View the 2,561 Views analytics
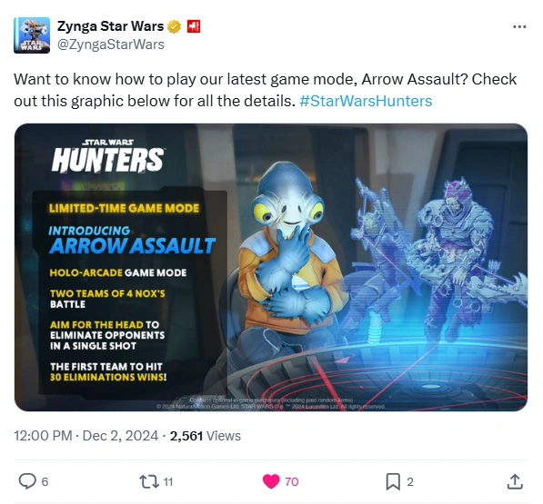 tap(206, 436)
